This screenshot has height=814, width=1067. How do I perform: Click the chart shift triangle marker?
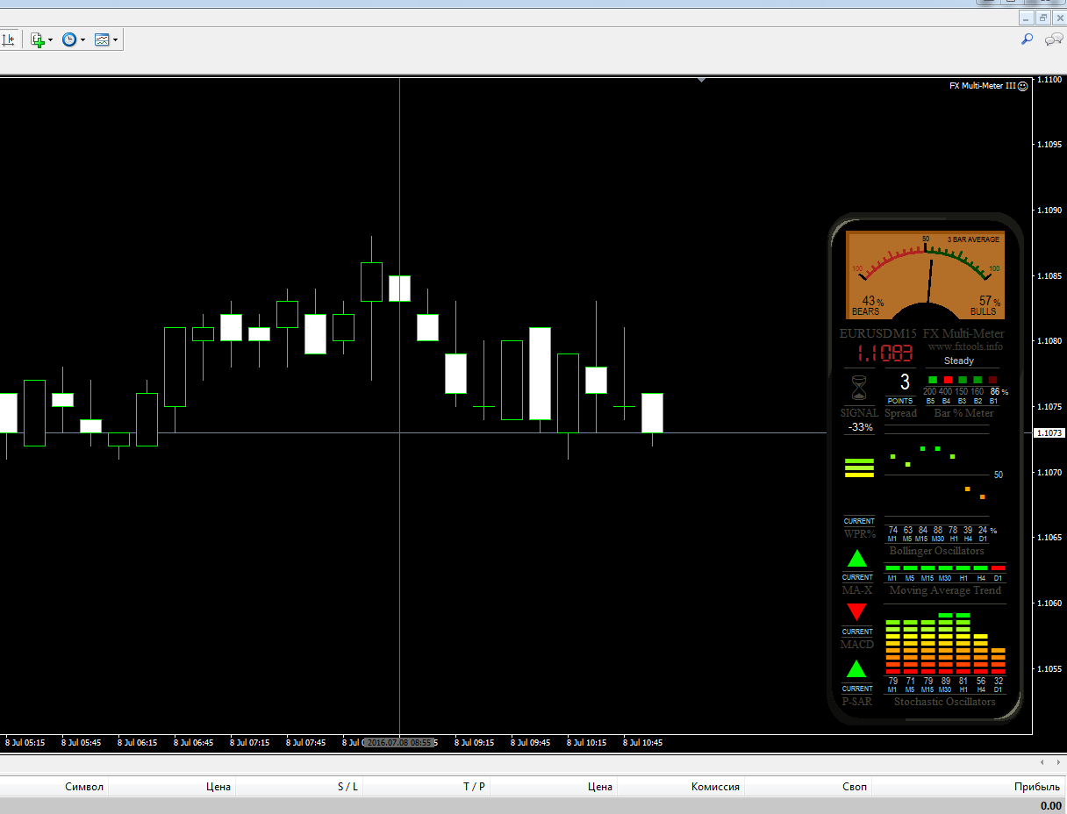[701, 80]
